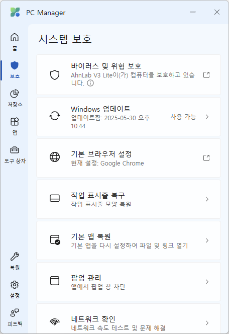
Task: Expand 기본 앱 복원 chevron arrow
Action: click(207, 240)
